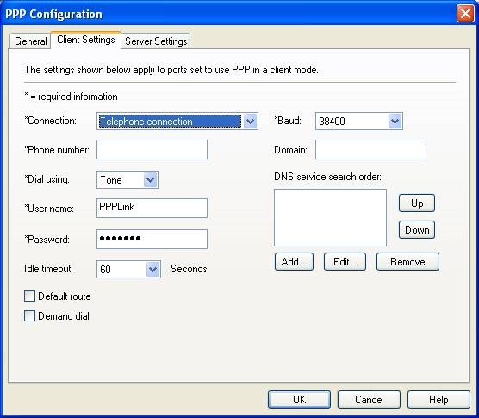Open the Connection dropdown arrow
Viewport: 479px width, 418px height.
click(x=250, y=122)
